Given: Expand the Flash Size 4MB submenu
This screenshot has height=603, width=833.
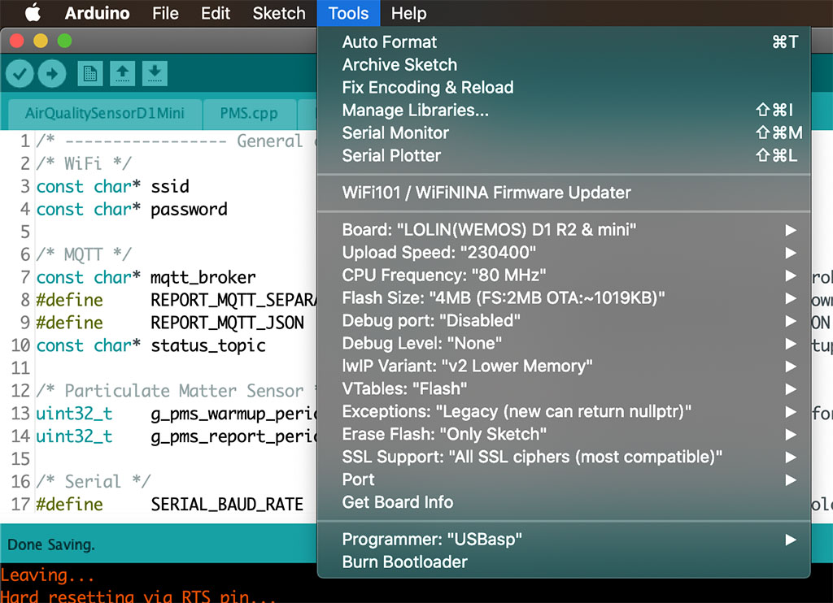Looking at the screenshot, I should pyautogui.click(x=564, y=297).
